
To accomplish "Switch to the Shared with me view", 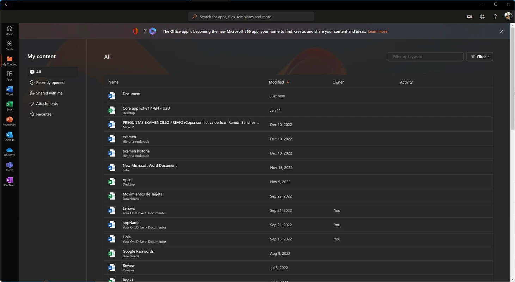I will click(49, 93).
